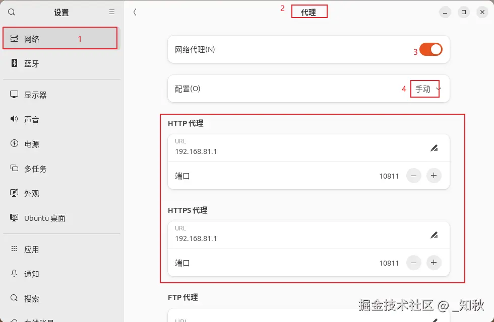Open 搜索 settings in sidebar

click(61, 298)
